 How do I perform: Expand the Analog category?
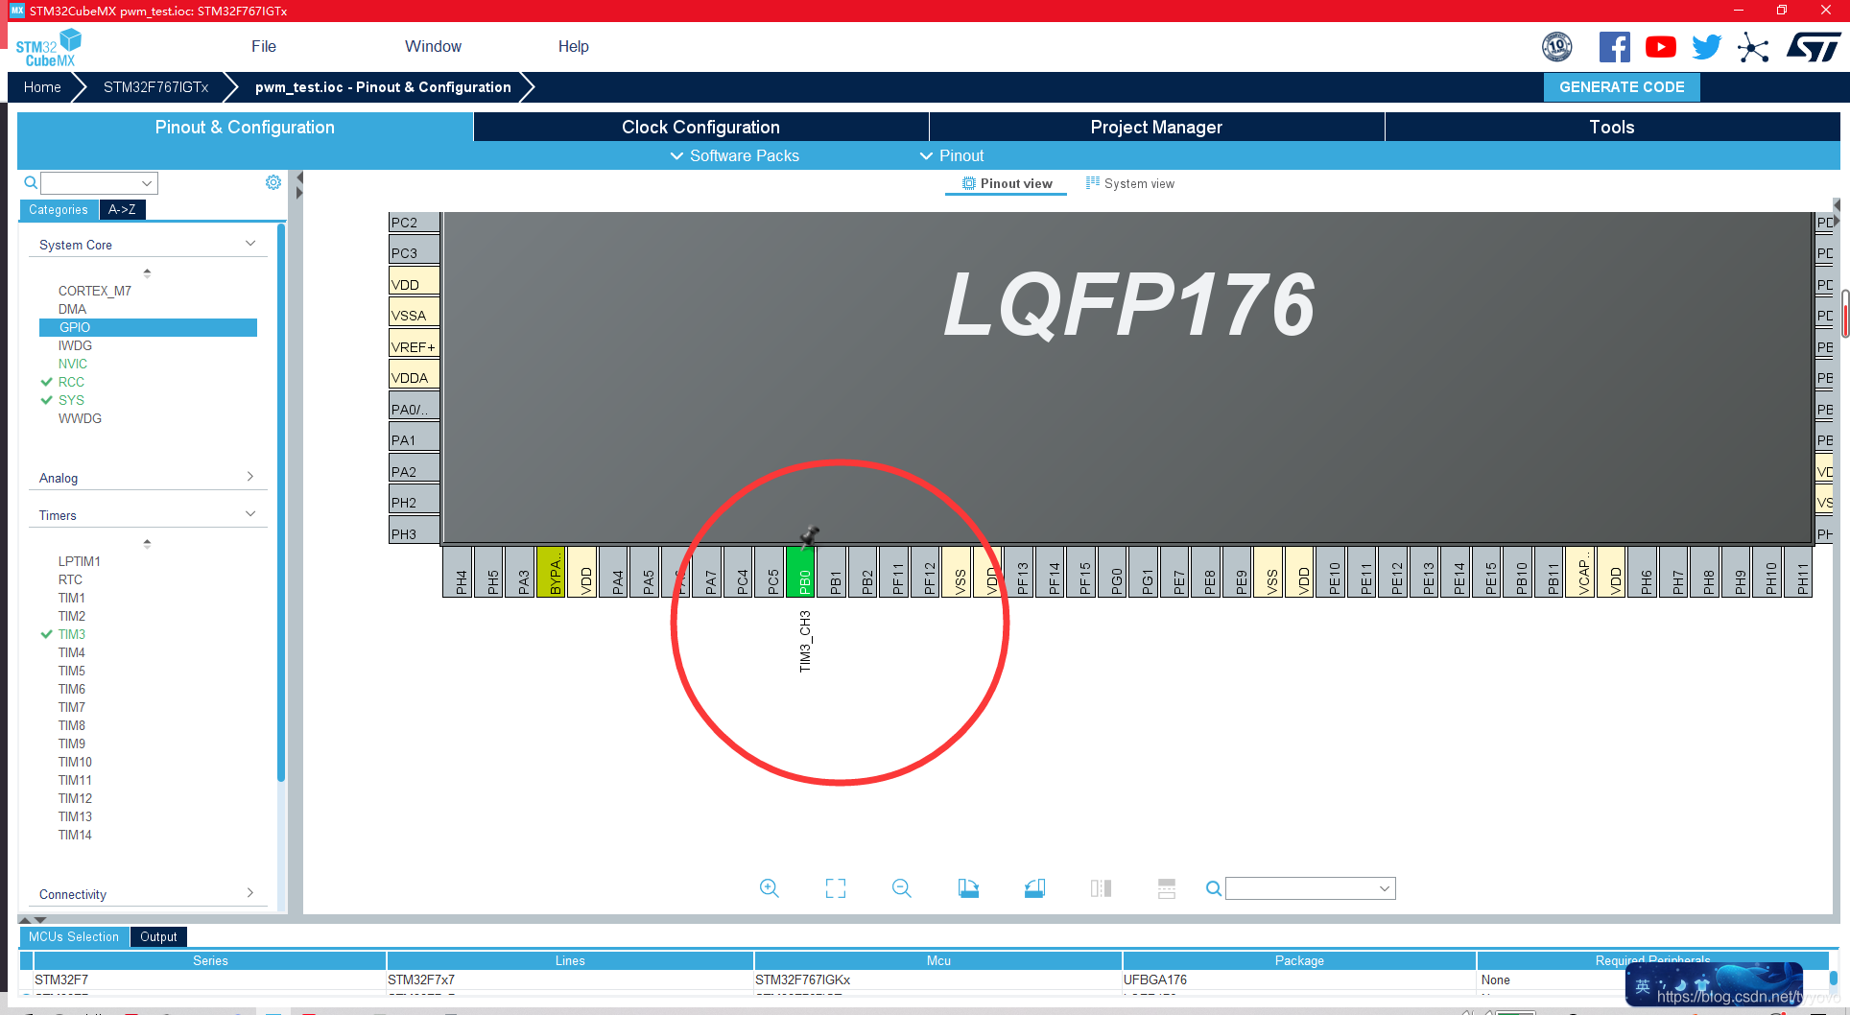[148, 478]
